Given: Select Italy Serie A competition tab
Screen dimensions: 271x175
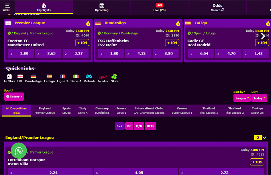Looking at the screenshot, I should coord(82,111).
